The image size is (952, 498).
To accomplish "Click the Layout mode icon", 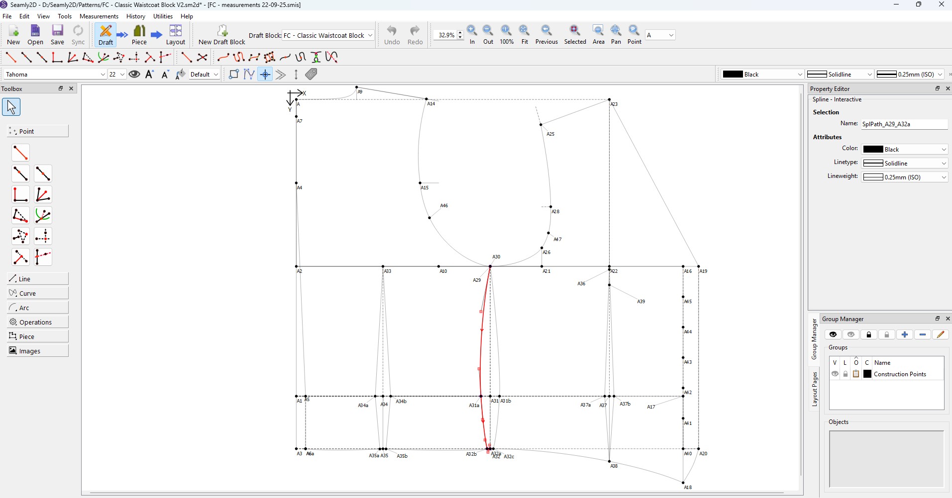I will 176,35.
